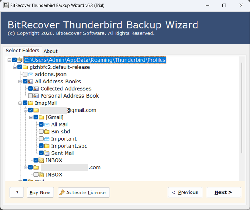Click the Bin.sbd folder icon
Screen dimensions: 250x210
47,132
